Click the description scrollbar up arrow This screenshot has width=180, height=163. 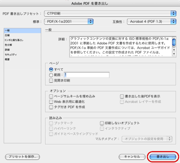[x=174, y=50]
